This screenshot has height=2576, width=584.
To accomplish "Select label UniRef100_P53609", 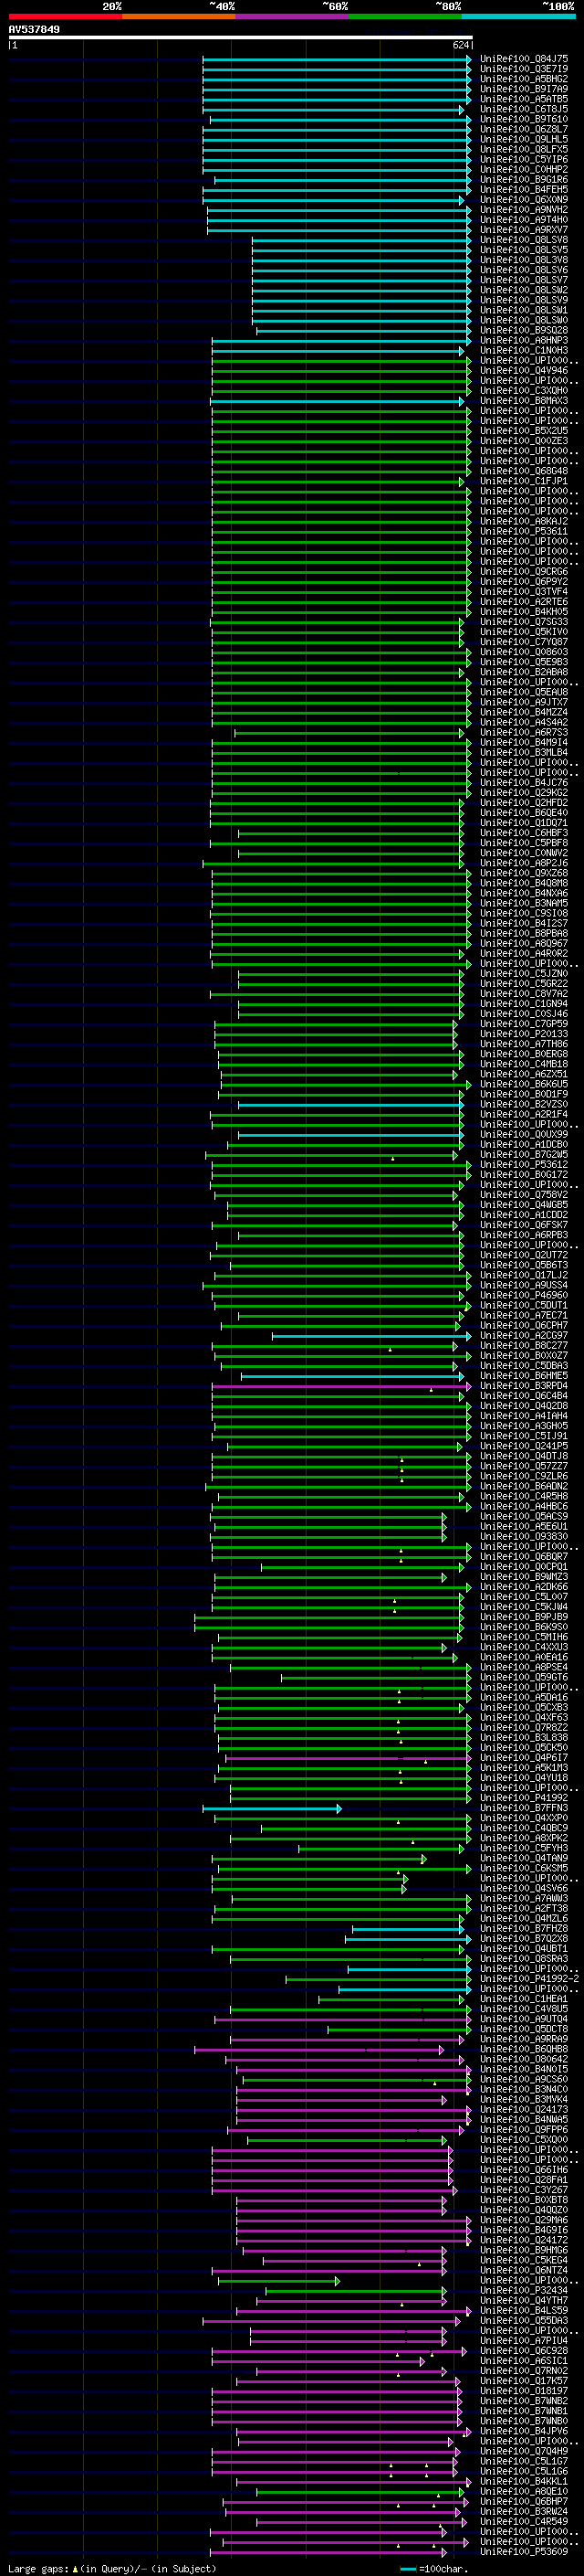I will coord(524,2552).
